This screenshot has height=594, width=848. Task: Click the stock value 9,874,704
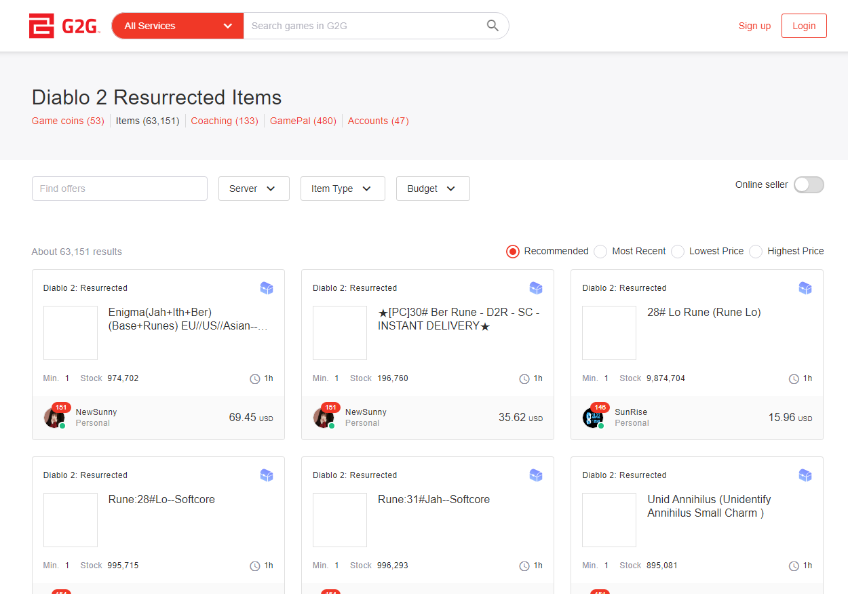click(x=666, y=378)
